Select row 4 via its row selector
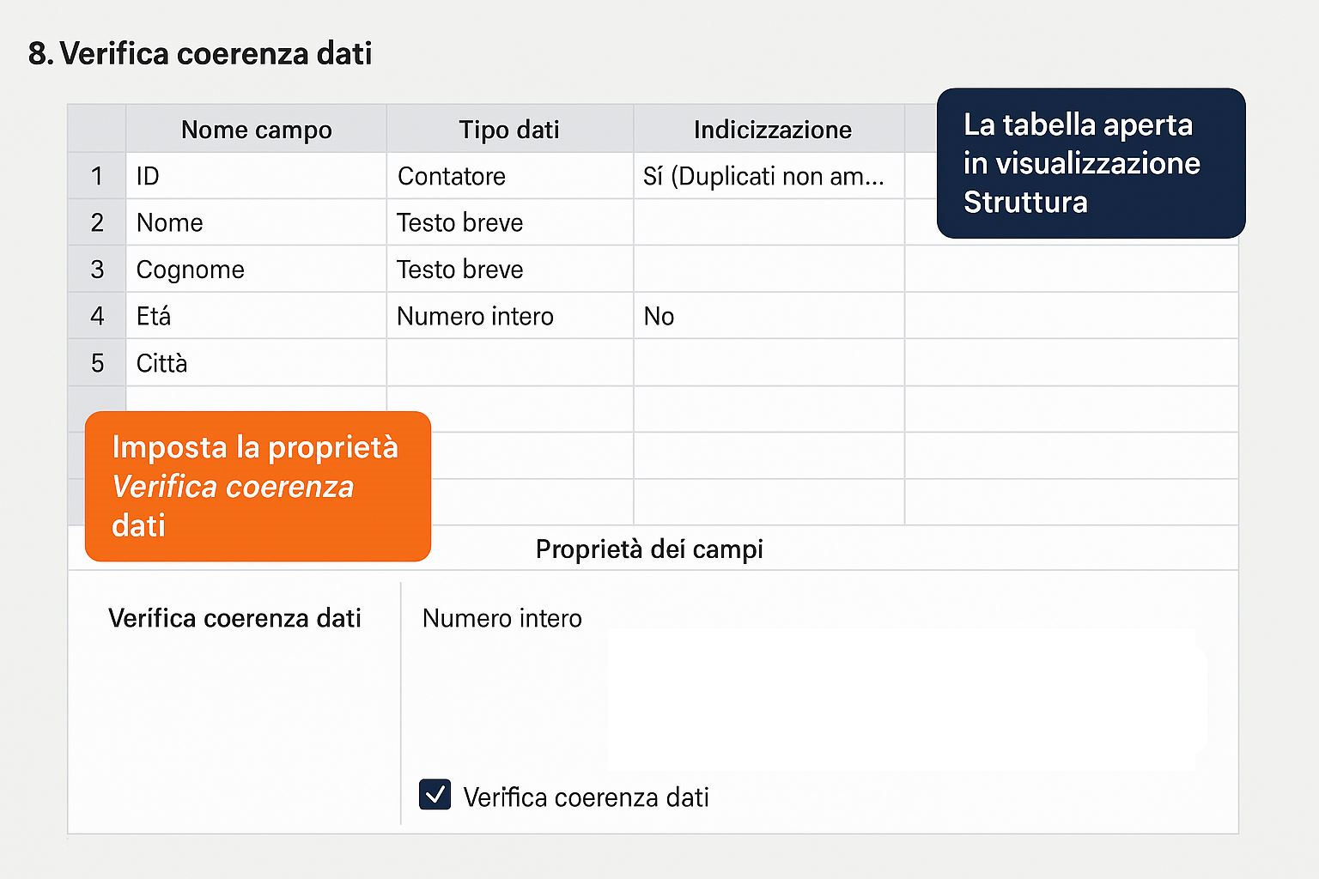 [x=97, y=316]
